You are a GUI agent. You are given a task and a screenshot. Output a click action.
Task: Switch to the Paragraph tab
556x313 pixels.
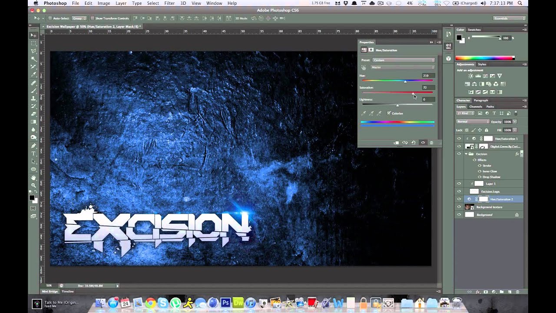tap(481, 100)
